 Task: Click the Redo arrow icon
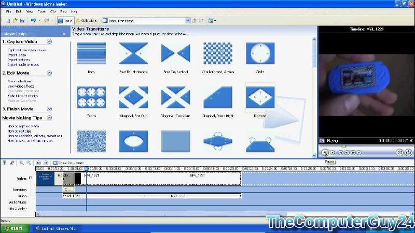(x=47, y=21)
